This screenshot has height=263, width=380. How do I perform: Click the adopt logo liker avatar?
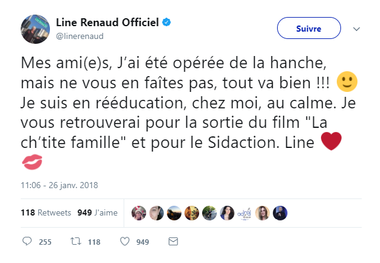pos(245,212)
